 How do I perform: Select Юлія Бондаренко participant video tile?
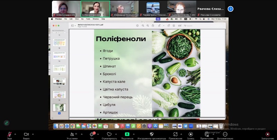tap(66, 9)
